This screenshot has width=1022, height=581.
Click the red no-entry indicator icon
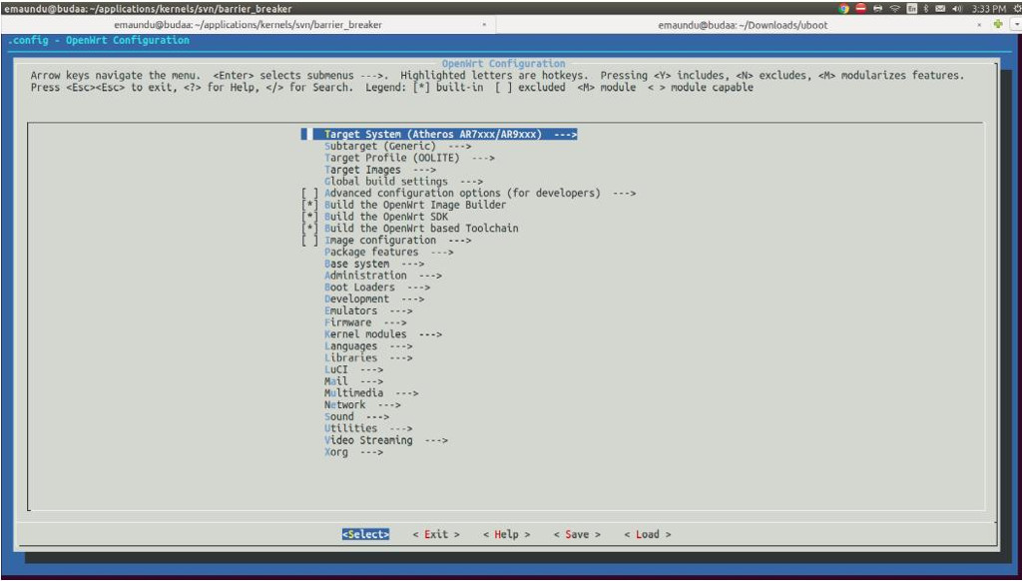coord(861,8)
